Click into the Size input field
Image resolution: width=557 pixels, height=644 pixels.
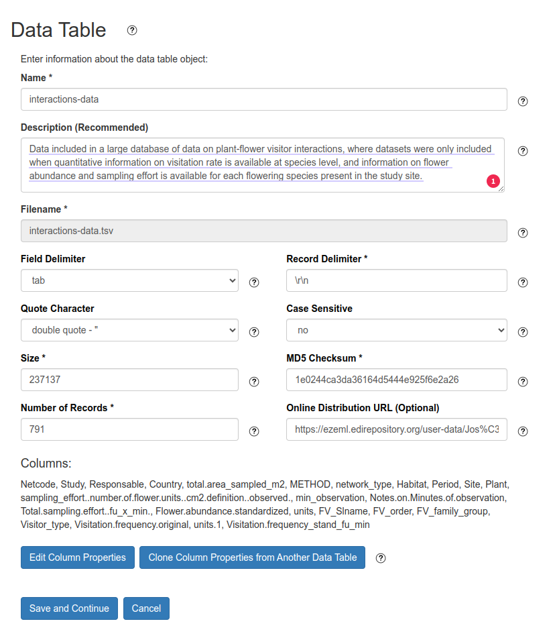(129, 380)
